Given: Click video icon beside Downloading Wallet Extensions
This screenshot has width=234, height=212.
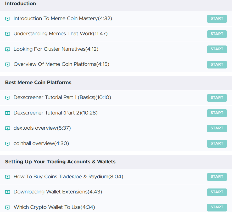Looking at the screenshot, I should (8, 192).
